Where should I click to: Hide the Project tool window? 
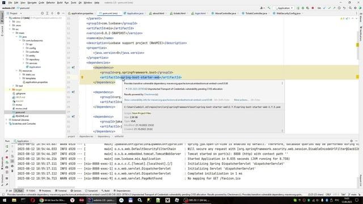(x=63, y=14)
